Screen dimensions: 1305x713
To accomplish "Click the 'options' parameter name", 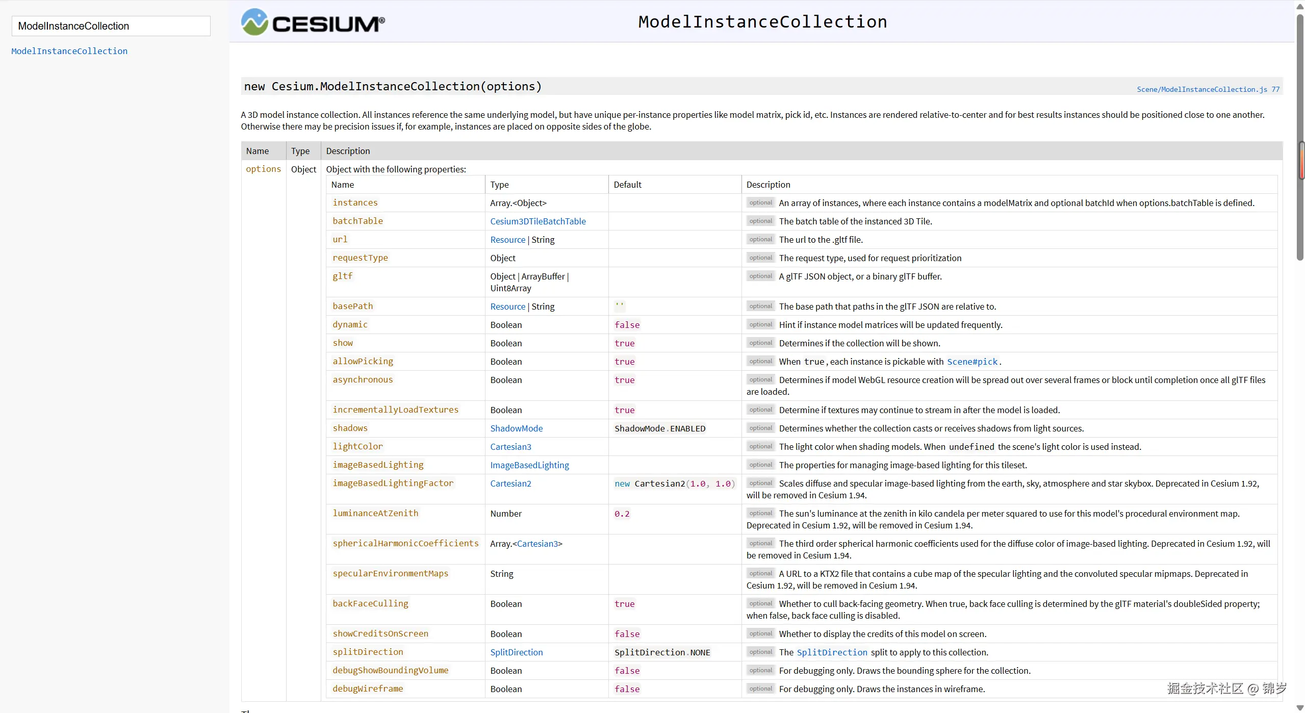I will (263, 169).
